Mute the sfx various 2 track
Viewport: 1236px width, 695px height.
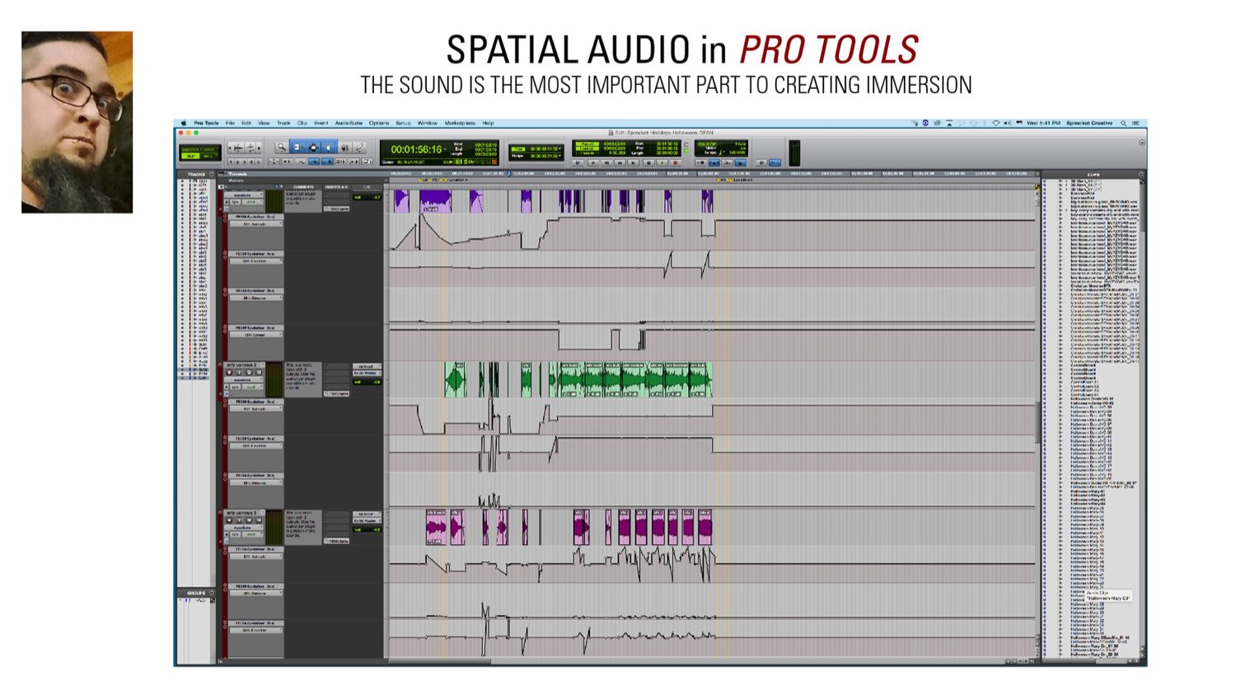pyautogui.click(x=259, y=372)
